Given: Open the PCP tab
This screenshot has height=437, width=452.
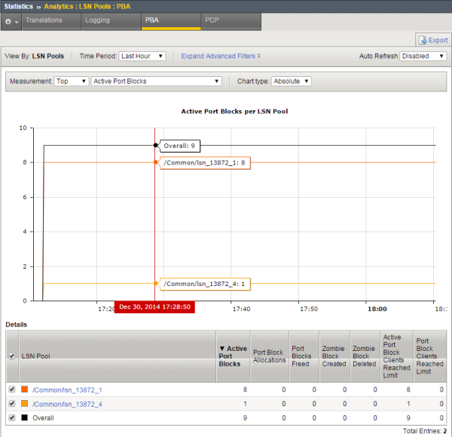Looking at the screenshot, I should (212, 21).
